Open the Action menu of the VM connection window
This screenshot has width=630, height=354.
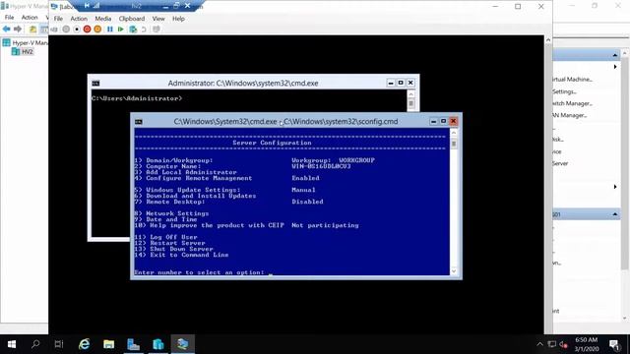(79, 19)
